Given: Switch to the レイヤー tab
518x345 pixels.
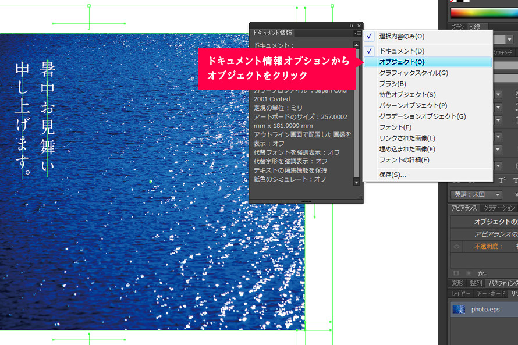Looking at the screenshot, I should [461, 293].
